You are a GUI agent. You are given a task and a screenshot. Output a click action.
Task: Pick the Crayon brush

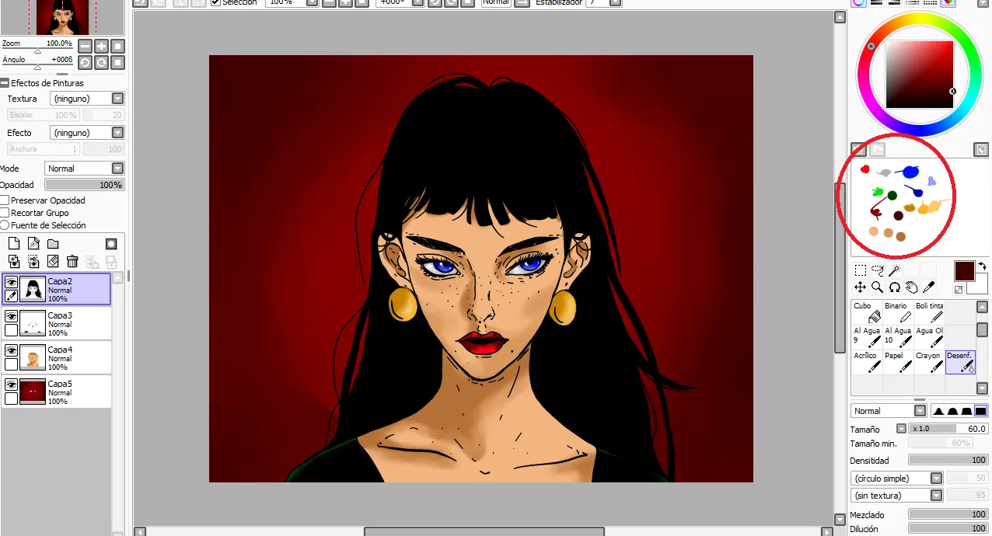click(930, 362)
